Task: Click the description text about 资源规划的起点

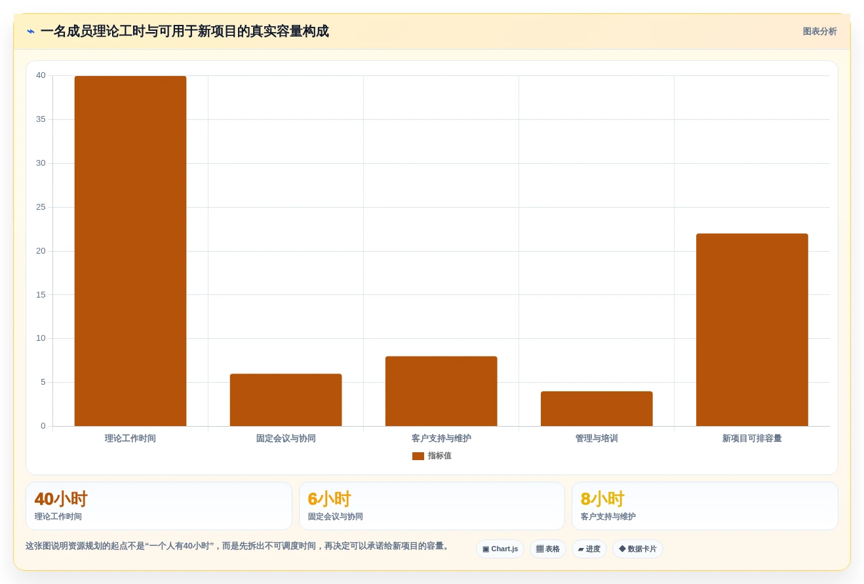Action: (x=239, y=546)
